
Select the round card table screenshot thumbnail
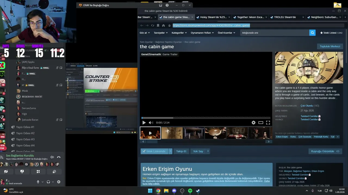point(215,133)
